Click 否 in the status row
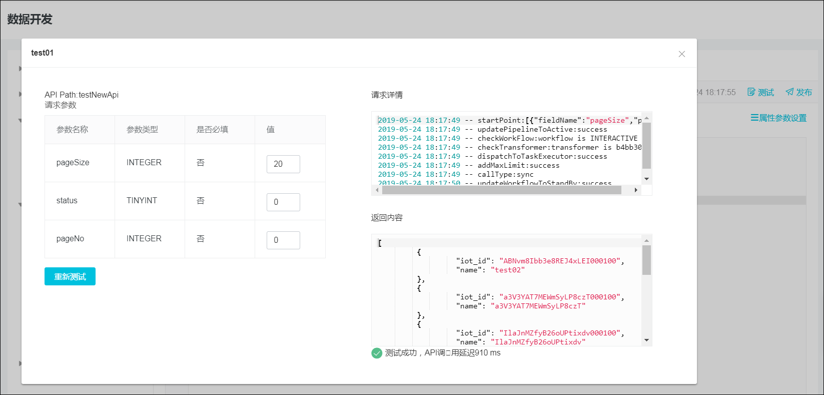 point(201,201)
